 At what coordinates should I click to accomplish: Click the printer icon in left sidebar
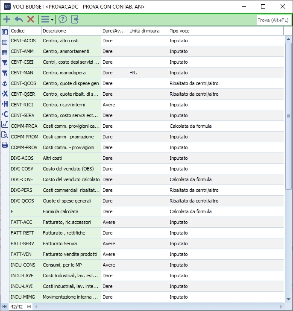(x=5, y=145)
